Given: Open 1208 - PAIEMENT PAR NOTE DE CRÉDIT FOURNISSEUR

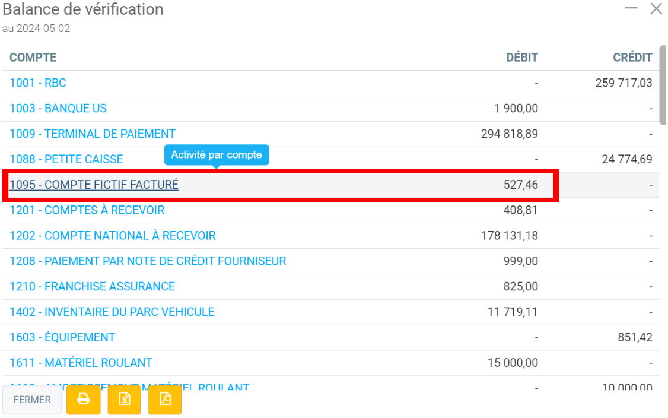Looking at the screenshot, I should 148,261.
